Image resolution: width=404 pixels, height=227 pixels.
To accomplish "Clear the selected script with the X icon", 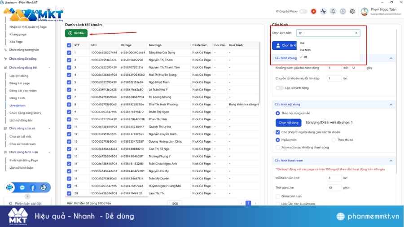I will click(356, 33).
